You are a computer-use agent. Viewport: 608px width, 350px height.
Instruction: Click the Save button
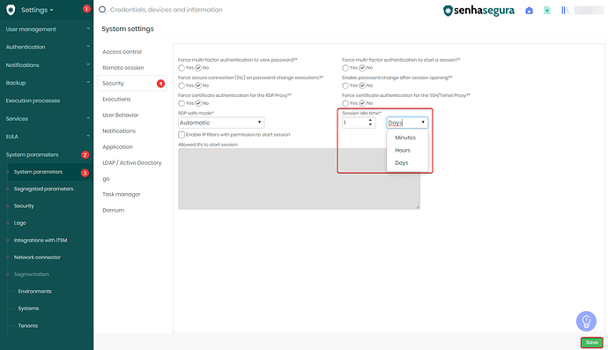pyautogui.click(x=592, y=343)
